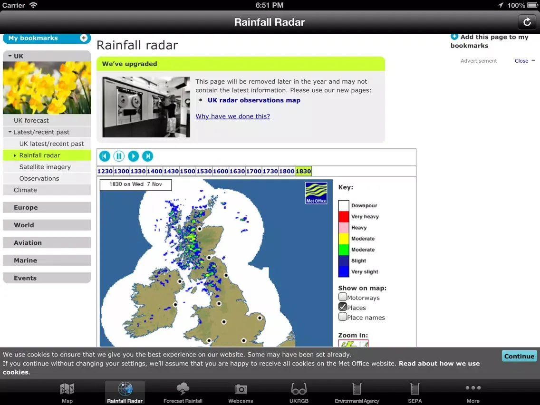Image resolution: width=540 pixels, height=405 pixels.
Task: Skip to first radar frame
Action: pyautogui.click(x=105, y=156)
